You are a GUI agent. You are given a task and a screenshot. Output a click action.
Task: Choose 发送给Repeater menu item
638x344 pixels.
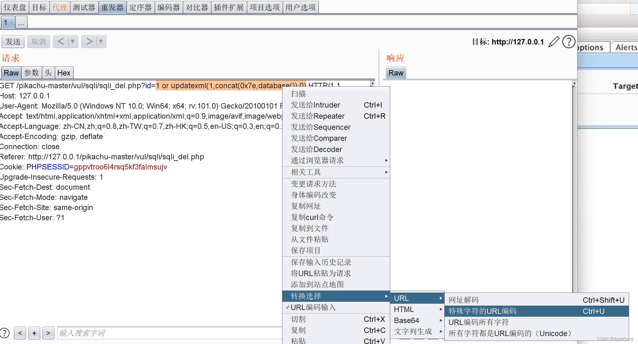point(336,116)
